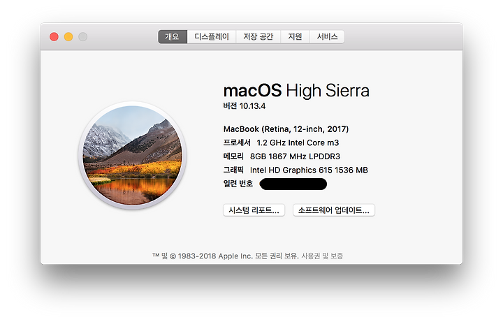The image size is (503, 322).
Task: Click the 프로세서 label
Action: click(x=237, y=142)
